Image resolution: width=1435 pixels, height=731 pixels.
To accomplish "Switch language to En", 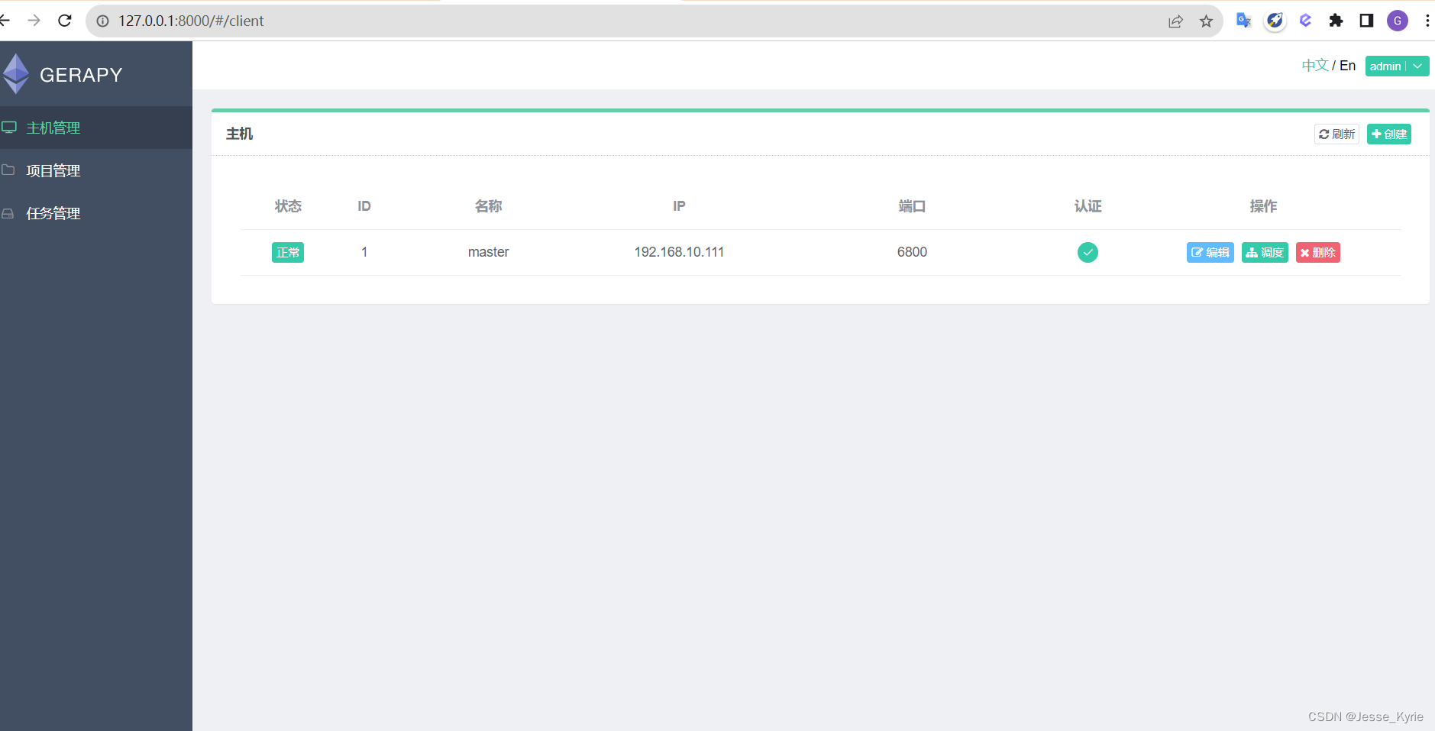I will click(1347, 66).
